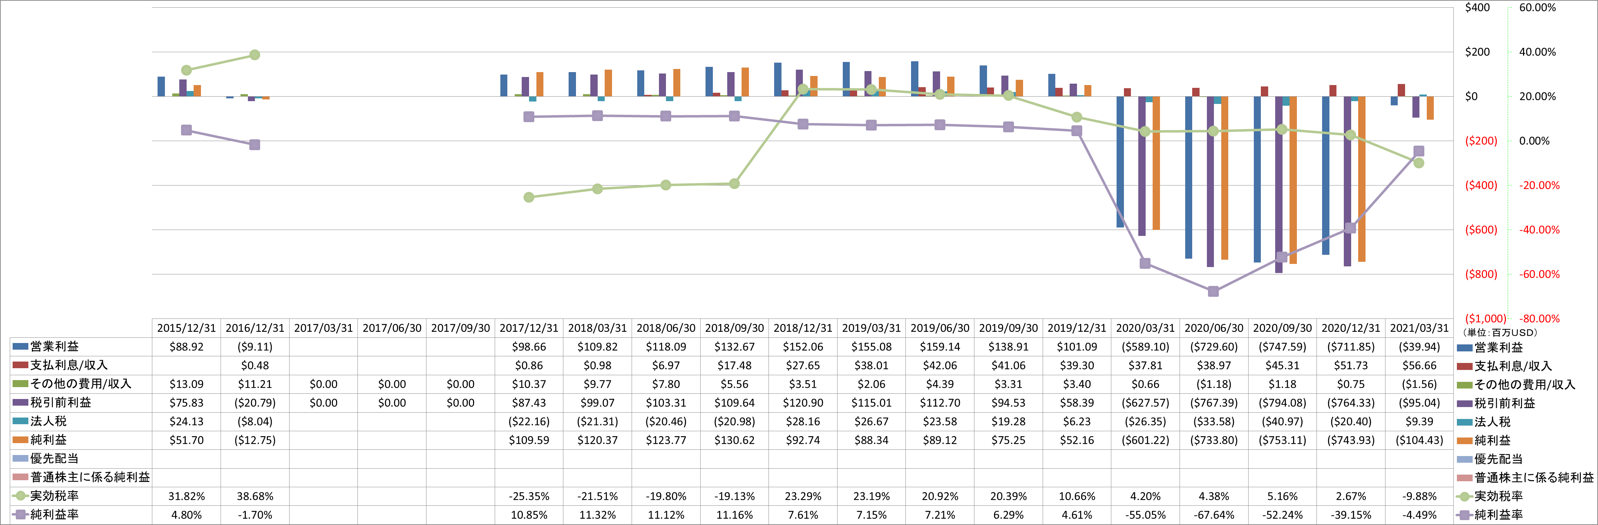Select 純利益率 value 11.32%
The height and width of the screenshot is (525, 1598).
pos(597,515)
